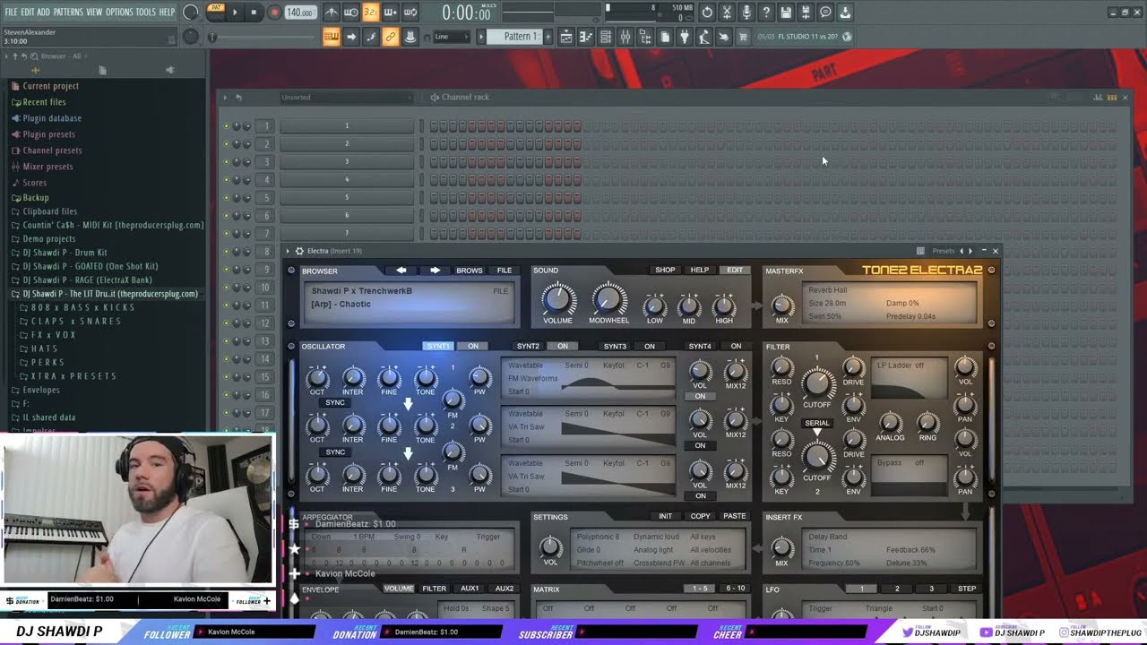Enable typing keyboard to piano keyboard
1147x645 pixels.
[x=703, y=37]
